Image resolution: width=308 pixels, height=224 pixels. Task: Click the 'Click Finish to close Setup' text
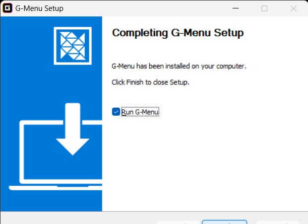click(150, 82)
